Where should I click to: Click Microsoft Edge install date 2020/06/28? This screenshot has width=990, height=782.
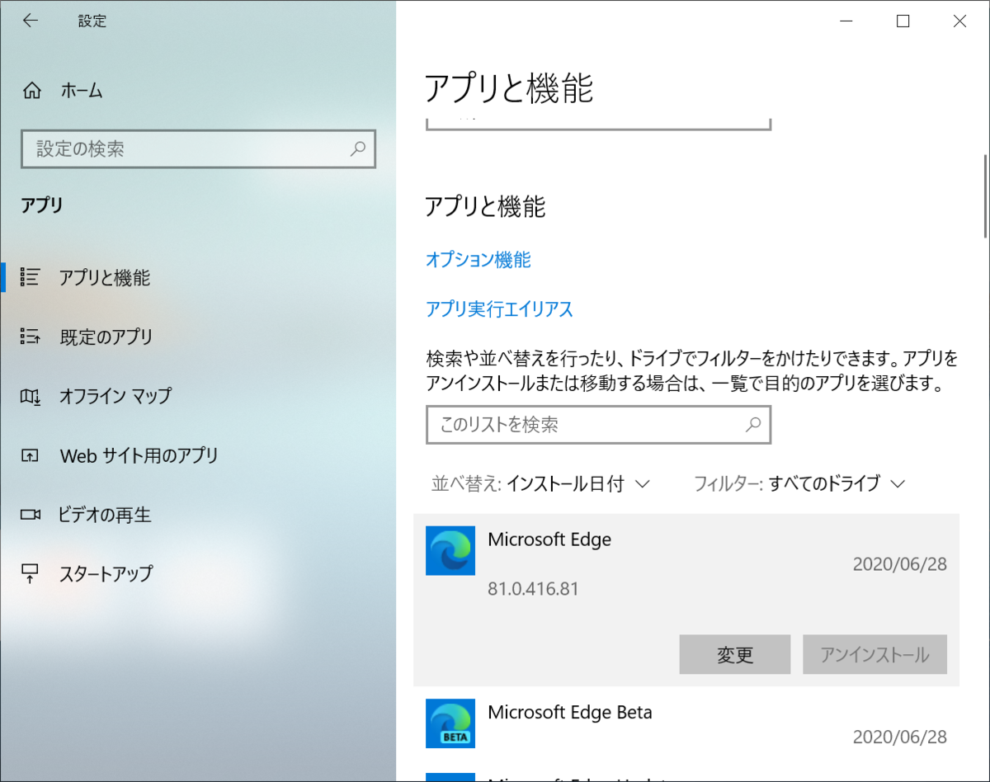pyautogui.click(x=899, y=564)
